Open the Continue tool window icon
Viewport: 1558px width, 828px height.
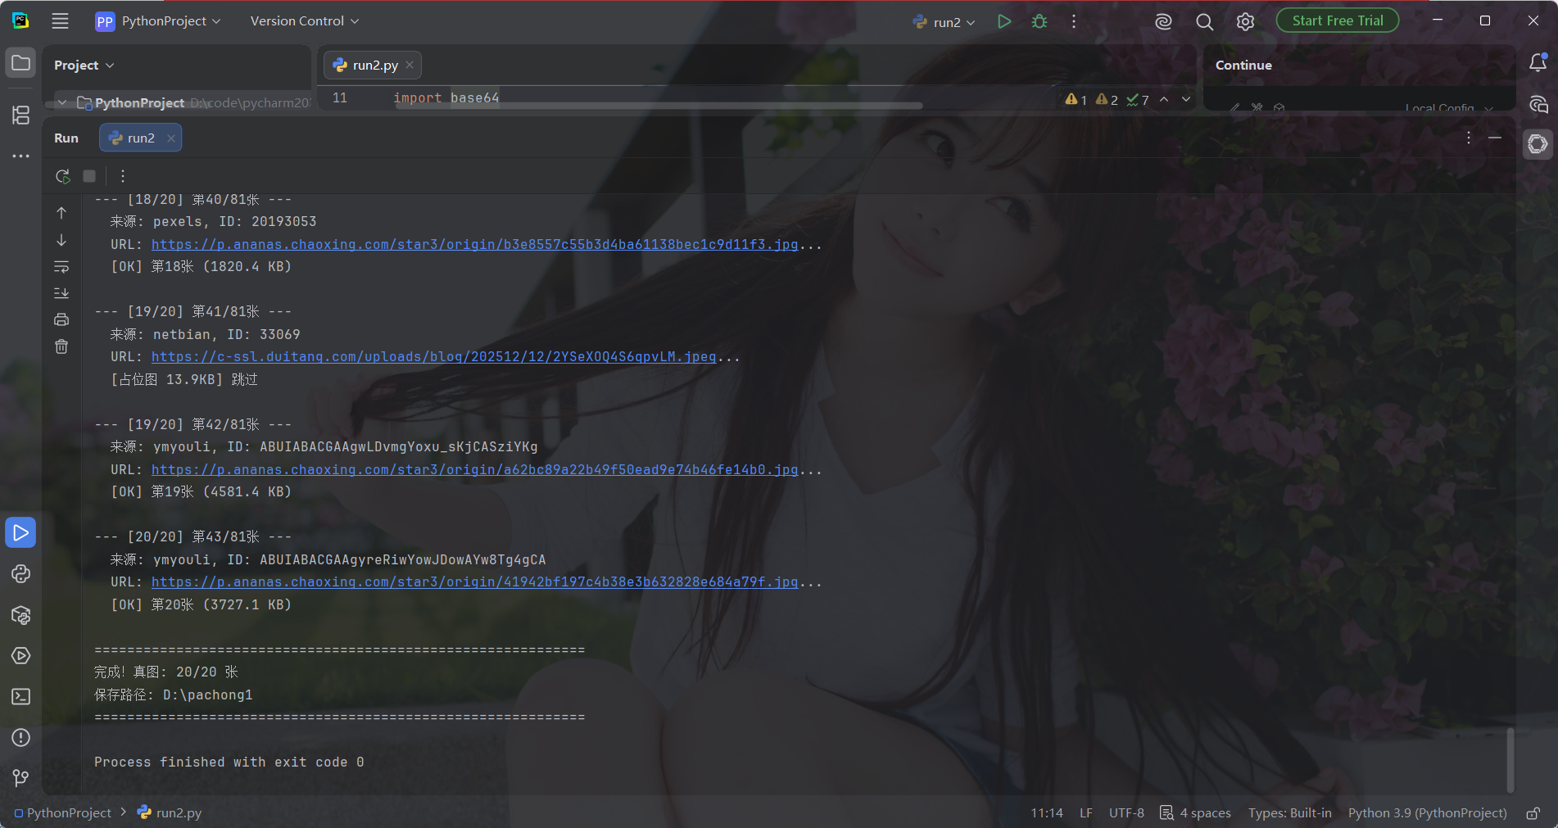(x=1538, y=144)
